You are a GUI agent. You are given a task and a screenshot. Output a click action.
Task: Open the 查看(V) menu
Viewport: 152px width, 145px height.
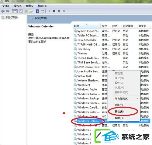(x=30, y=6)
